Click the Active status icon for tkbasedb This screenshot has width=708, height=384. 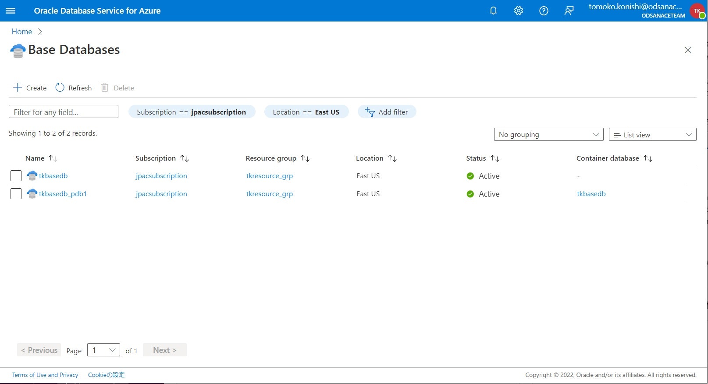(x=470, y=176)
